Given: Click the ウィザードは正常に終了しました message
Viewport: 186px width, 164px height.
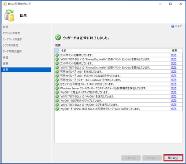Looking at the screenshot, I should [86, 38].
